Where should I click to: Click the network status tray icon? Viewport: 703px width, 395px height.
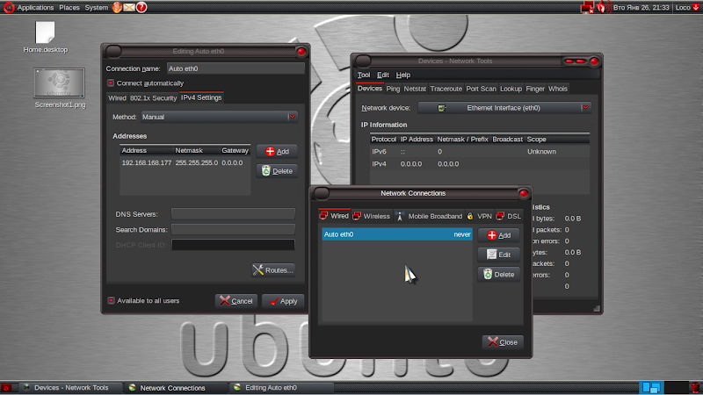(587, 7)
